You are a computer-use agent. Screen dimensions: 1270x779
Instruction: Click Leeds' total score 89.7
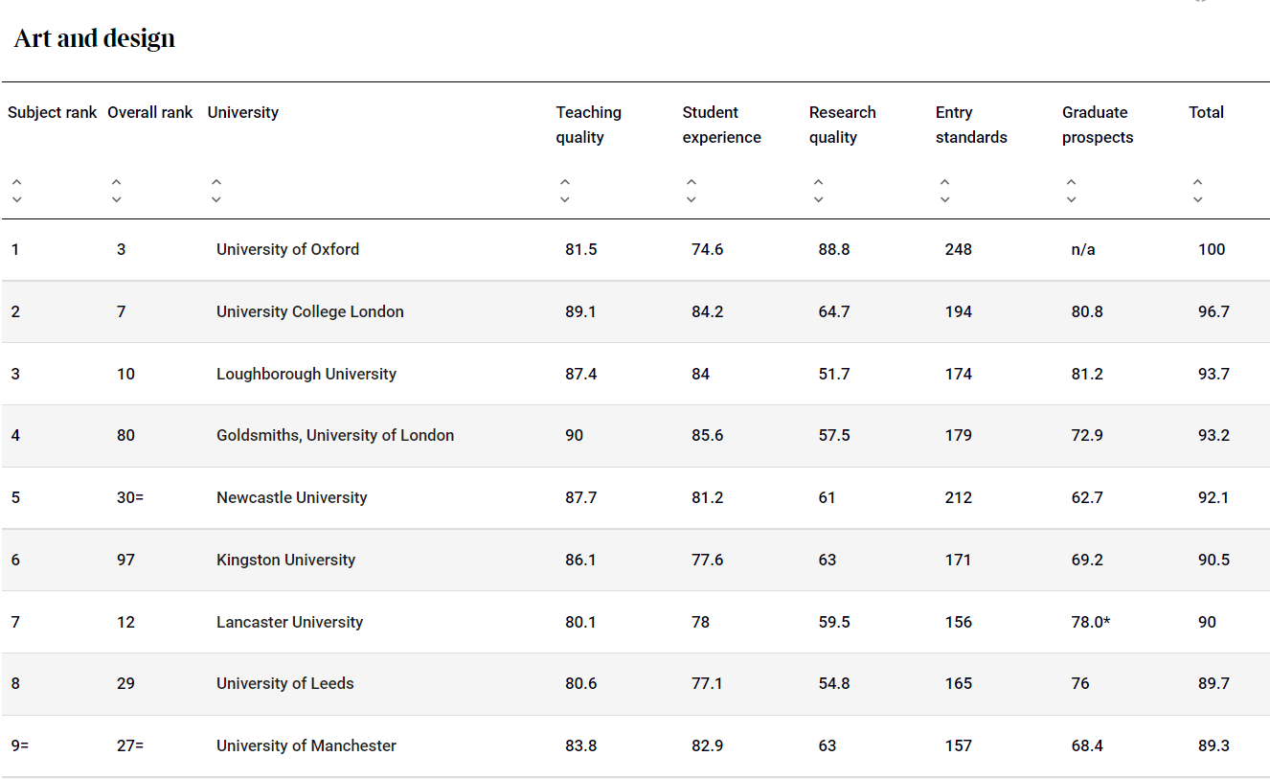(x=1213, y=683)
